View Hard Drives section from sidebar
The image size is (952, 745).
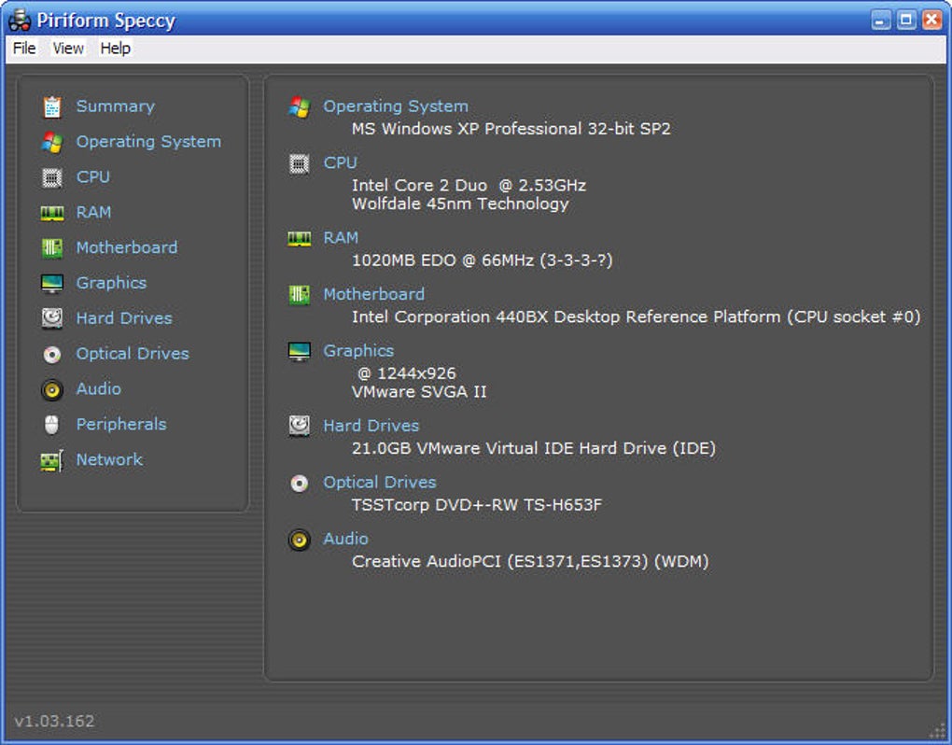click(x=124, y=318)
